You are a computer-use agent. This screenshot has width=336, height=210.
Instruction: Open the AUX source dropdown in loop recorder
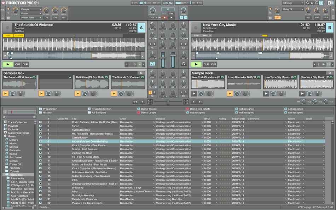click(x=153, y=18)
